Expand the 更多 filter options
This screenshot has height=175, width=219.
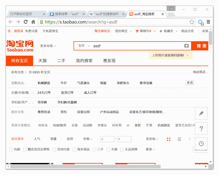(150, 149)
